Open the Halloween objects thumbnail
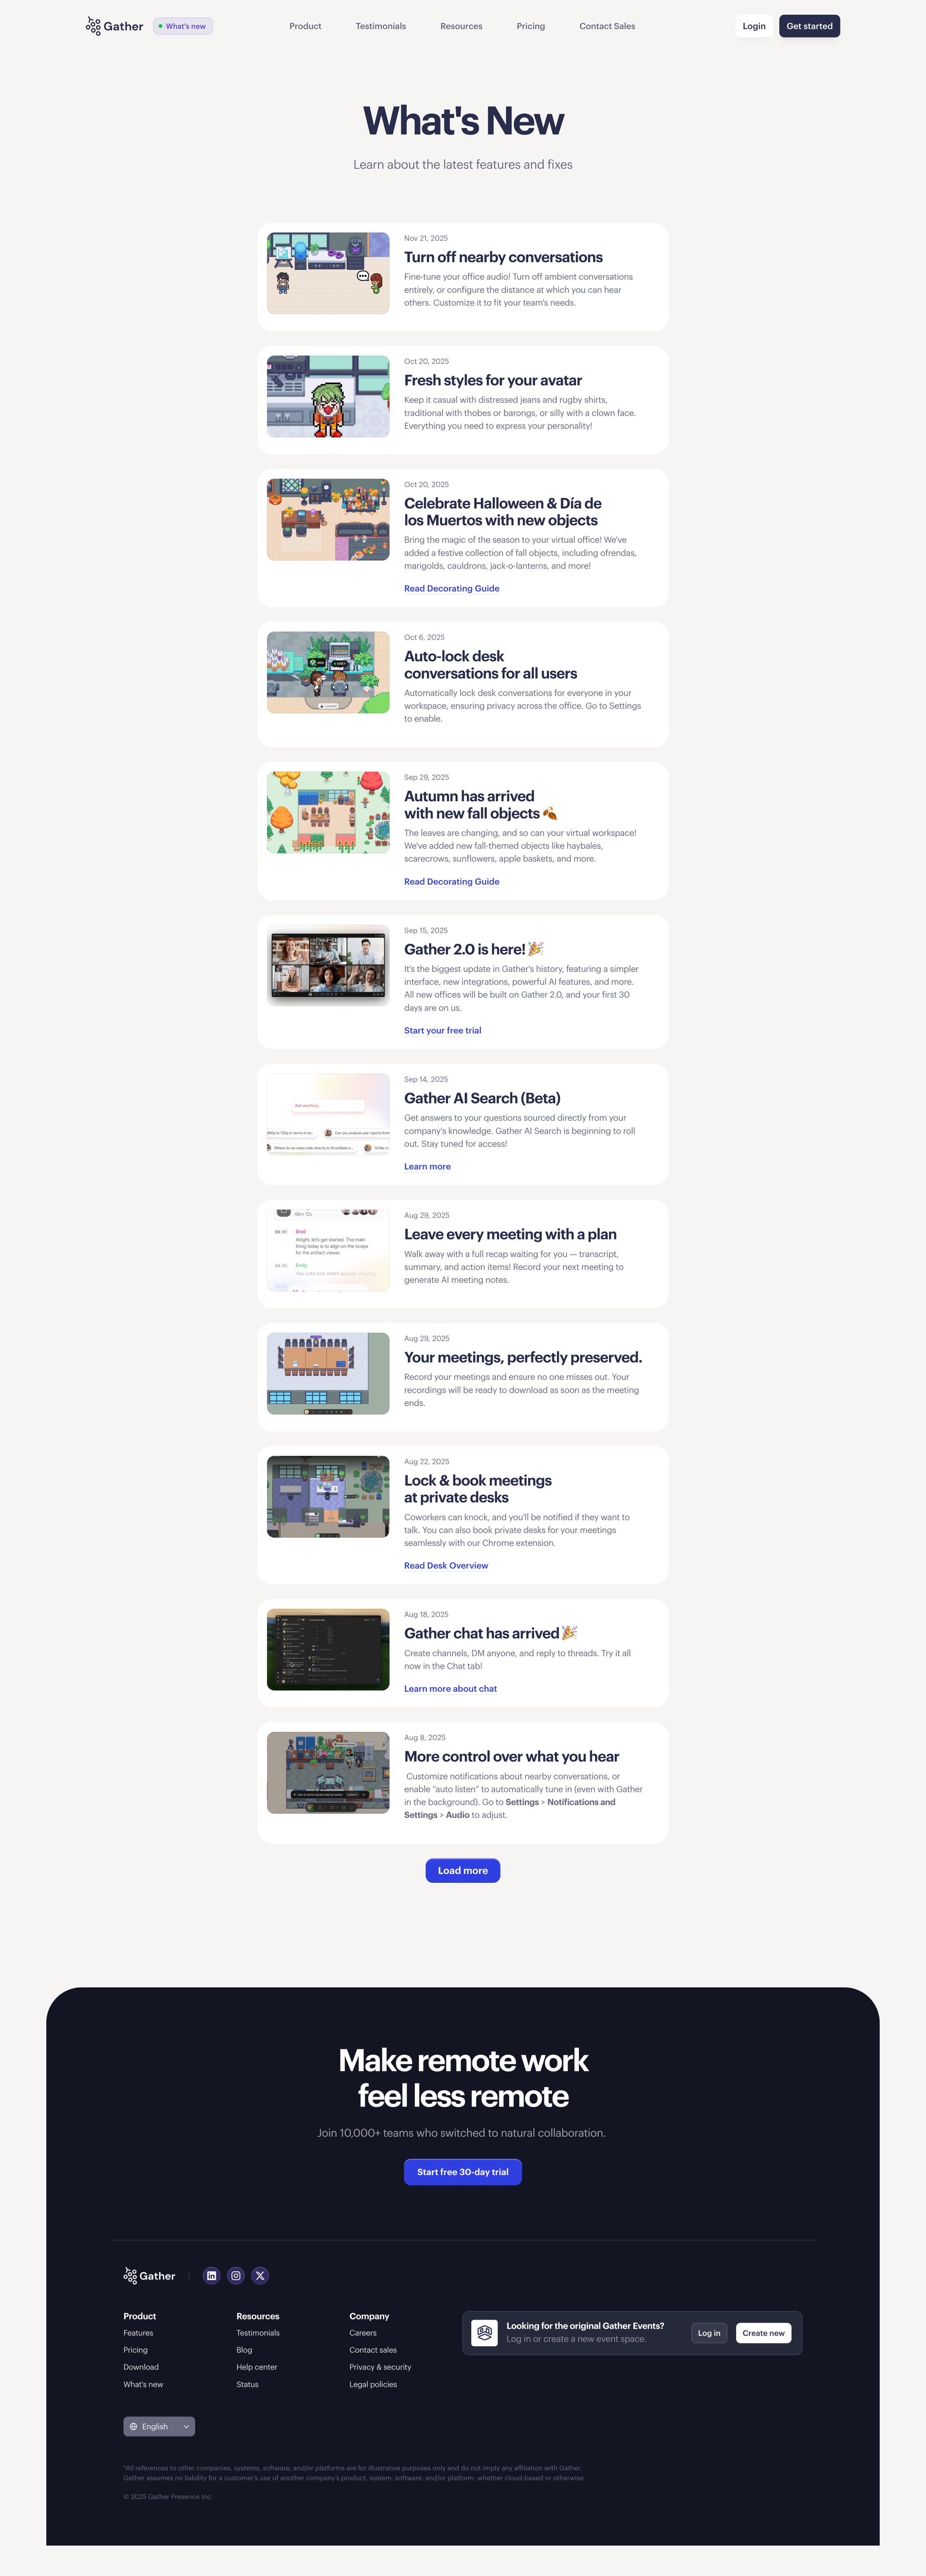926x2576 pixels. click(328, 519)
